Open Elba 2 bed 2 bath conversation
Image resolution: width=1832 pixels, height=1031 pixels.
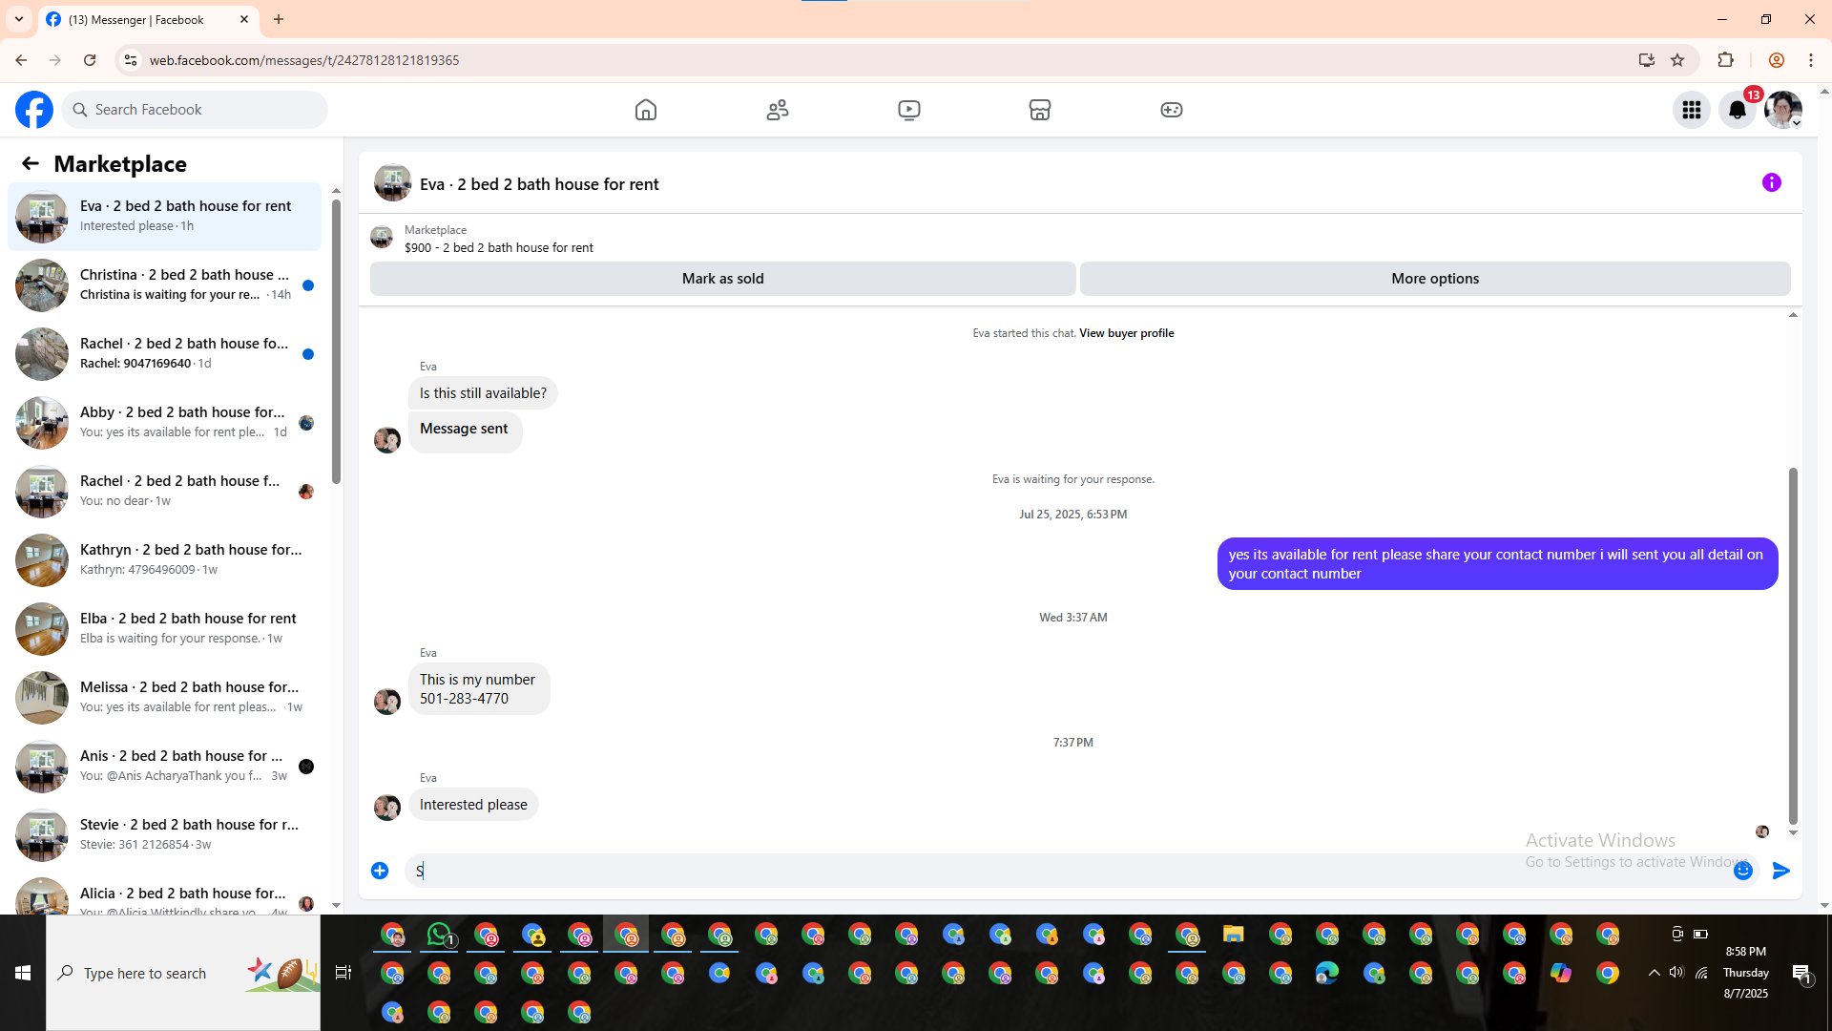164,629
